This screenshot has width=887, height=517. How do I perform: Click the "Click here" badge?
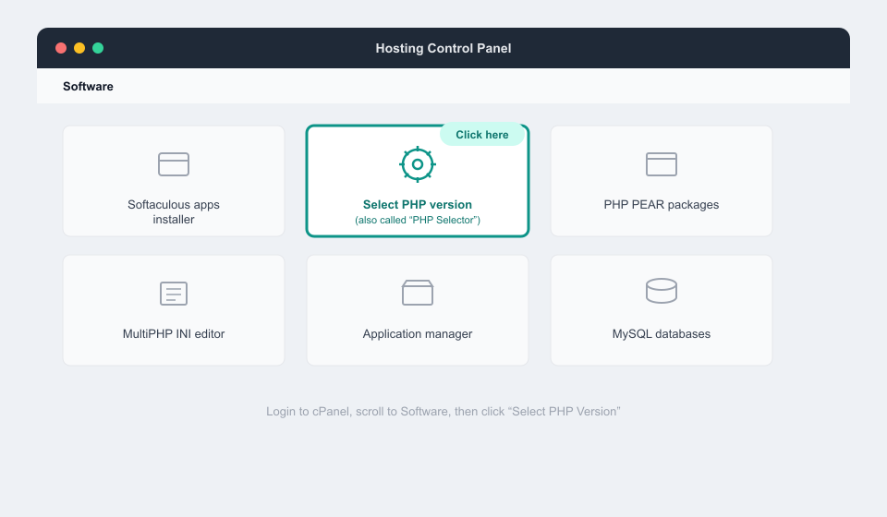click(482, 135)
